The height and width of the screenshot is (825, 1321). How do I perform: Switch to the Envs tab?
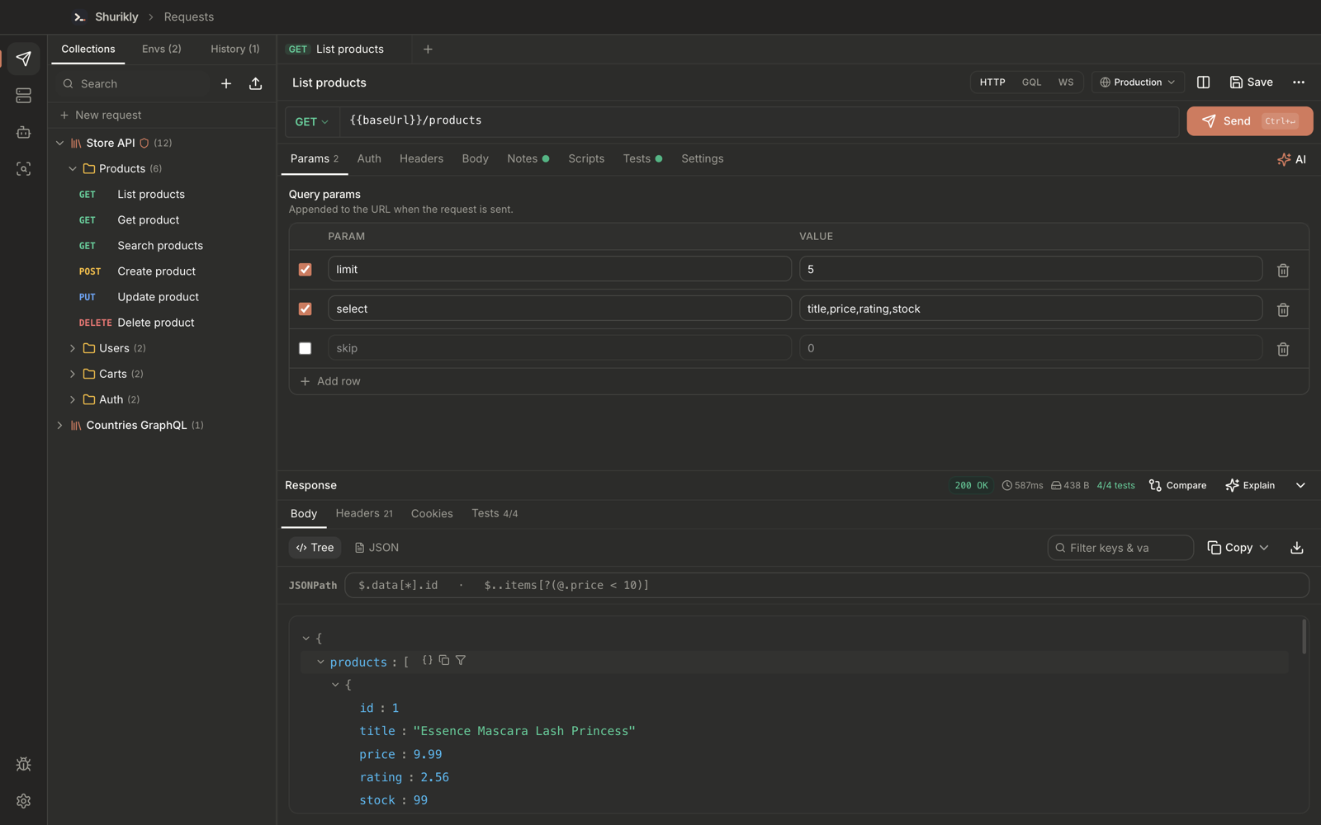pos(161,49)
